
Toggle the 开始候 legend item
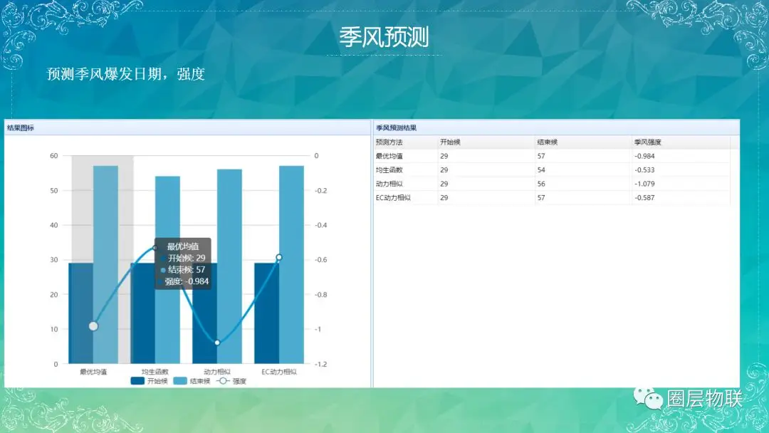[x=150, y=381]
